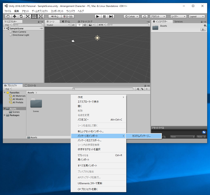Viewport: 210px width, 195px height.
Task: Open the ファイル menu
Action: point(8,11)
